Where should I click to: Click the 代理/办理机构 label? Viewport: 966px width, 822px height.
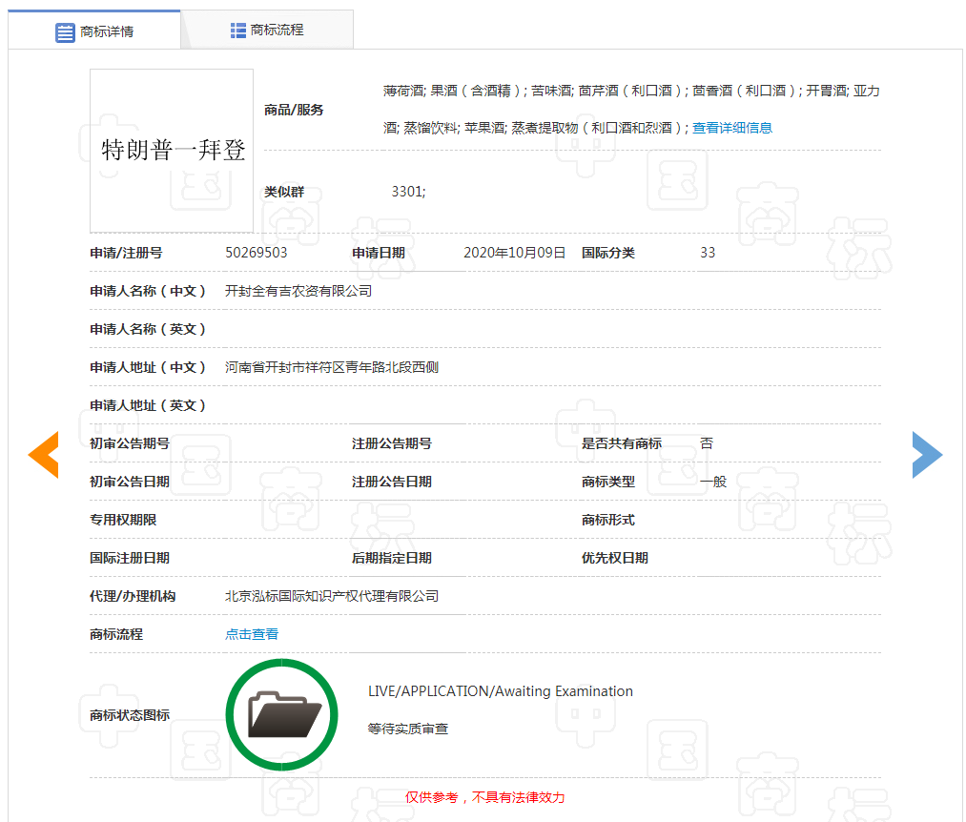coord(133,596)
